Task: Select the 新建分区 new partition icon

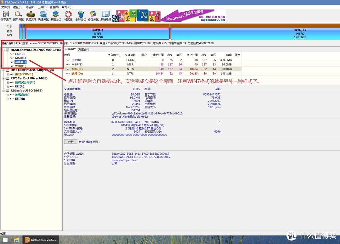Action: tap(56, 16)
